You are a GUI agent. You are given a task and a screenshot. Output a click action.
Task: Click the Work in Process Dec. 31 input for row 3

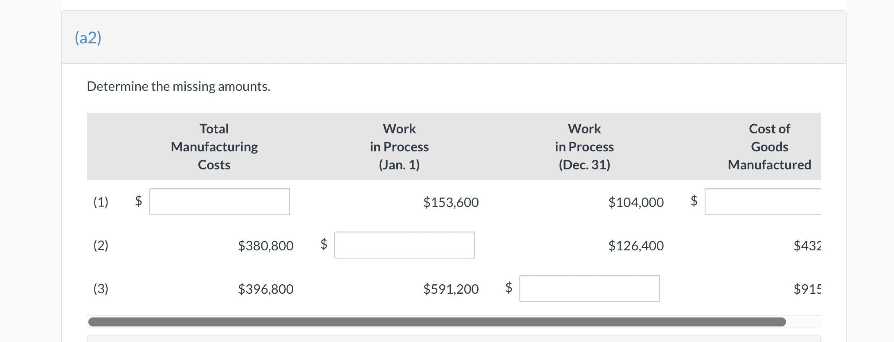pyautogui.click(x=590, y=288)
